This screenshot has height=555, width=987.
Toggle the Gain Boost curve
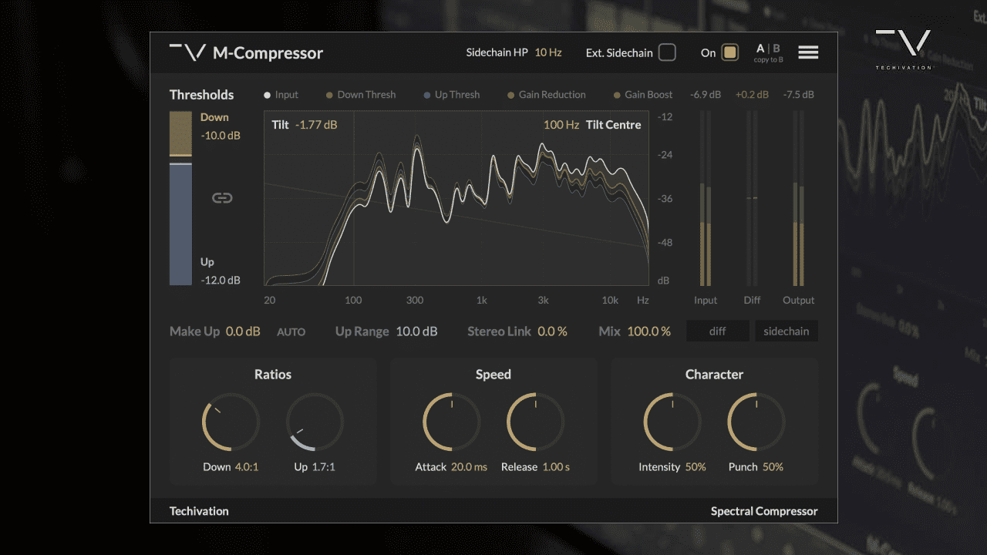pyautogui.click(x=642, y=94)
